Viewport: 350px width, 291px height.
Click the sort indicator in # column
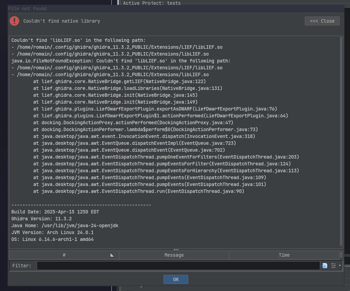112,255
